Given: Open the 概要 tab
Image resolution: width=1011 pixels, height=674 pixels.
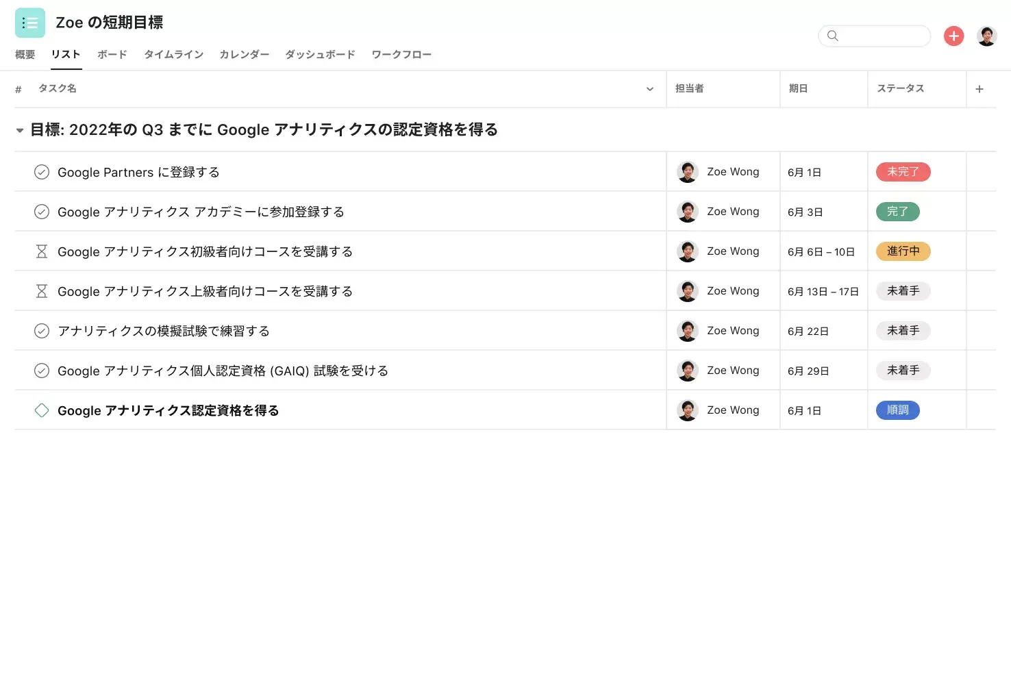Looking at the screenshot, I should 25,55.
